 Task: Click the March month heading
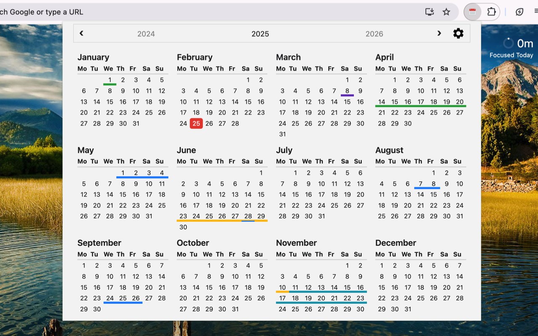(x=288, y=57)
